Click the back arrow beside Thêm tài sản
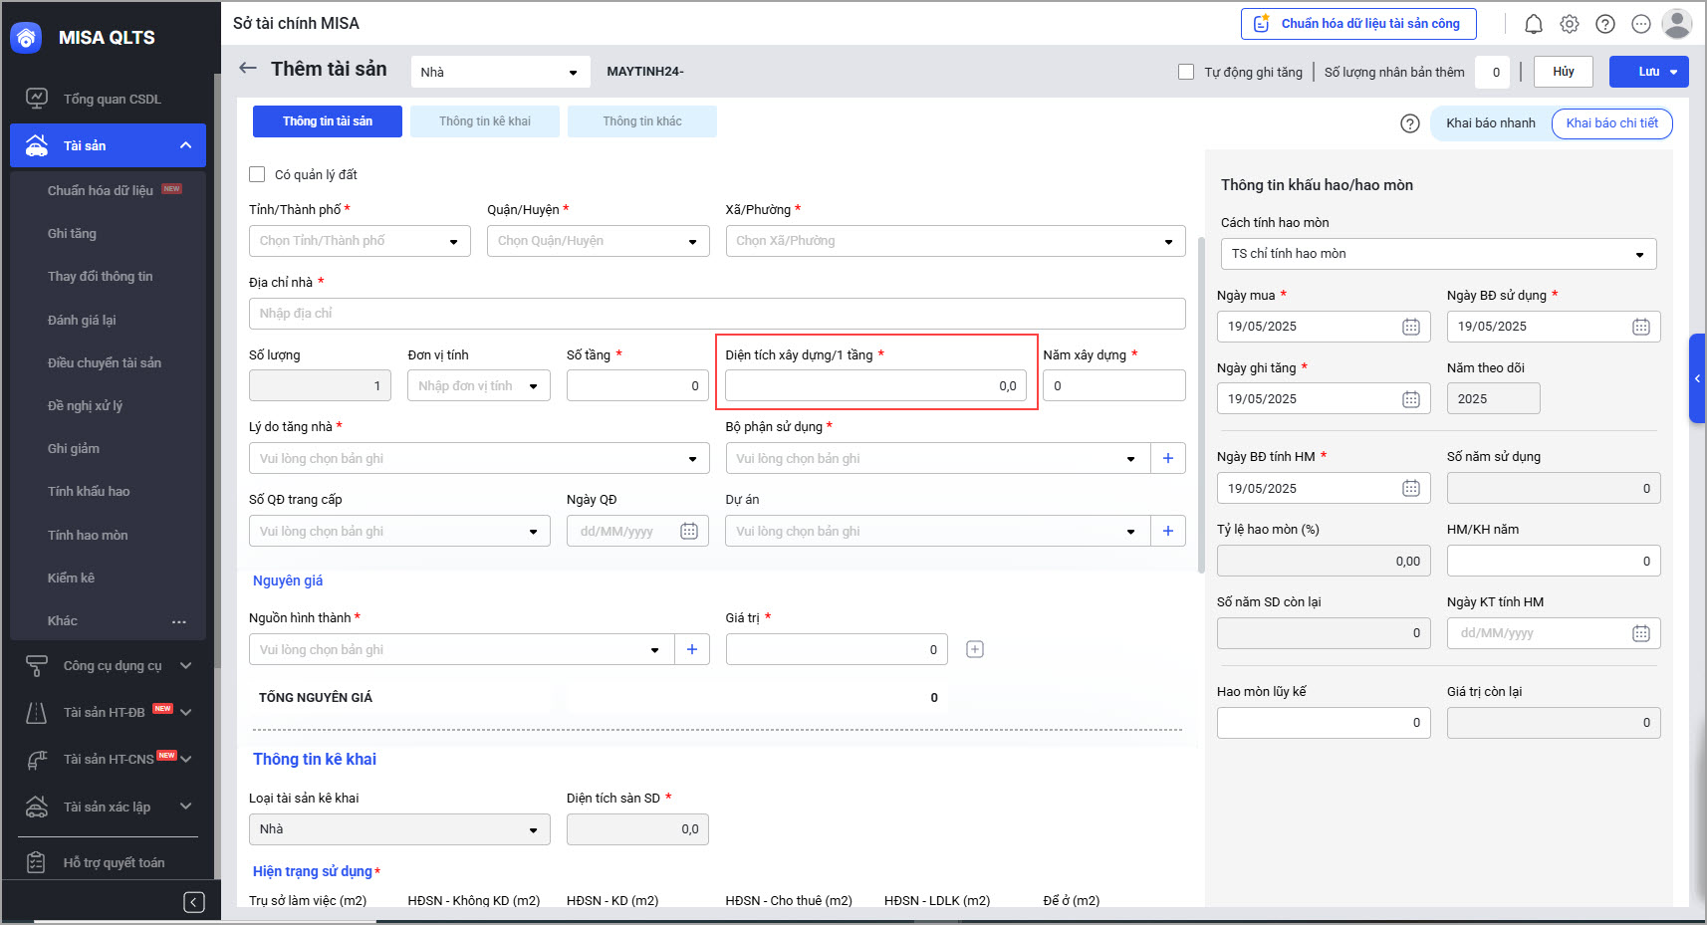Viewport: 1707px width, 925px height. pyautogui.click(x=248, y=69)
